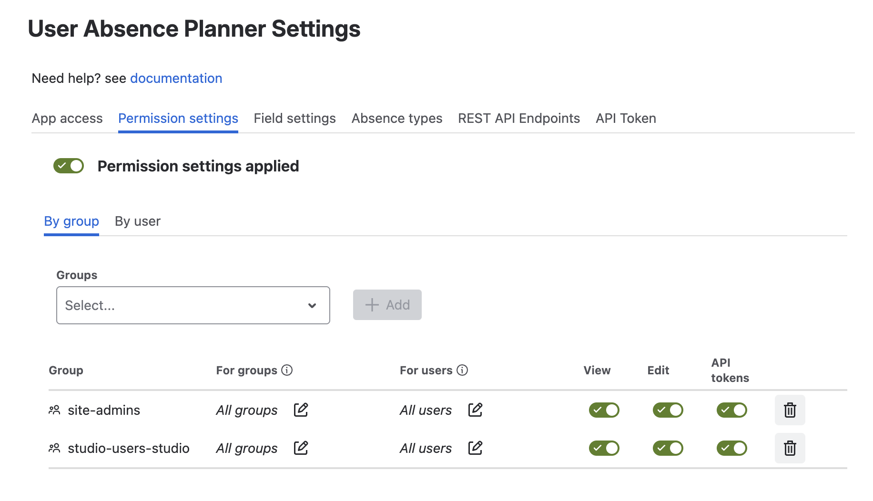
Task: Click 'All users' text in studio-users-studio row
Action: (426, 448)
